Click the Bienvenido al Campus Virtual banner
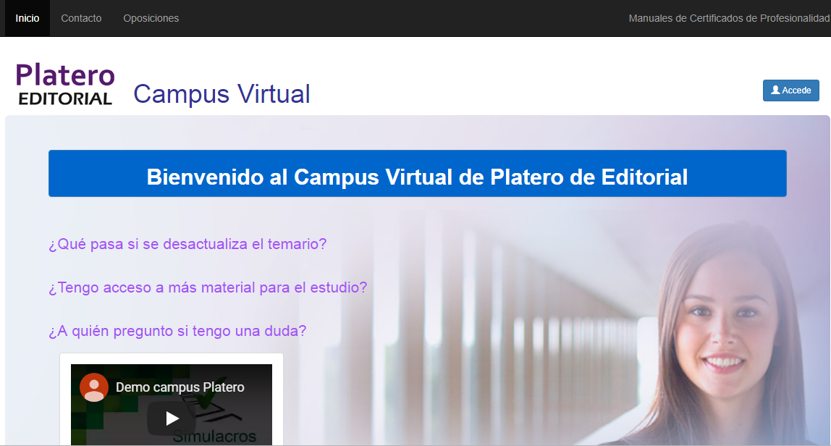831x446 pixels. [x=417, y=174]
